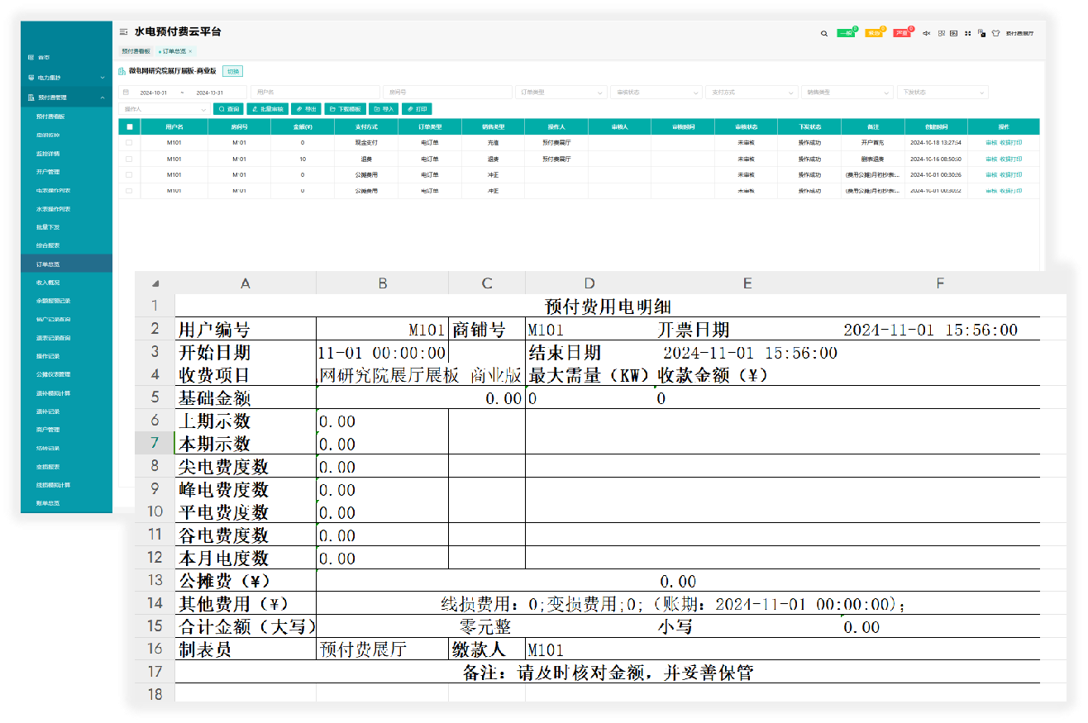Click the 打印 print button
This screenshot has height=723, width=1088.
pos(417,109)
